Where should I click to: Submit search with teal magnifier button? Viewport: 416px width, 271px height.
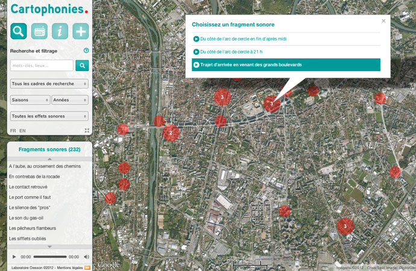tap(82, 65)
